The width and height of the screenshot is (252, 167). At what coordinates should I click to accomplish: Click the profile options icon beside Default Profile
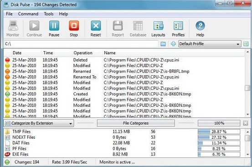tap(246, 44)
